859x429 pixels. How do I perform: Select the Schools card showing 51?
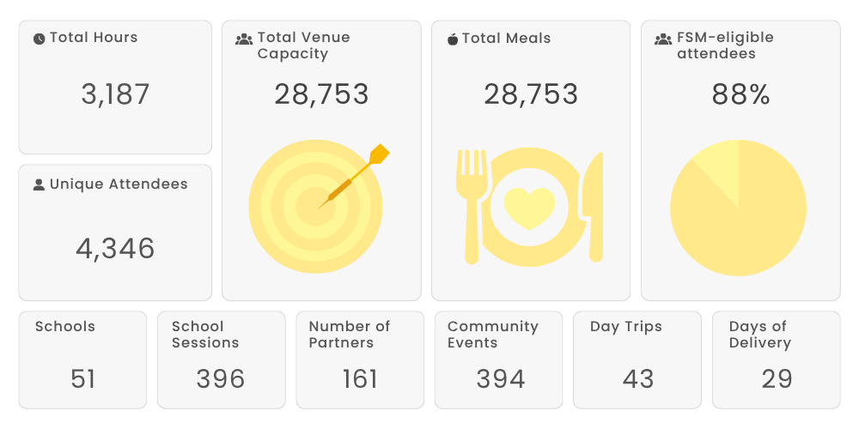click(x=83, y=359)
